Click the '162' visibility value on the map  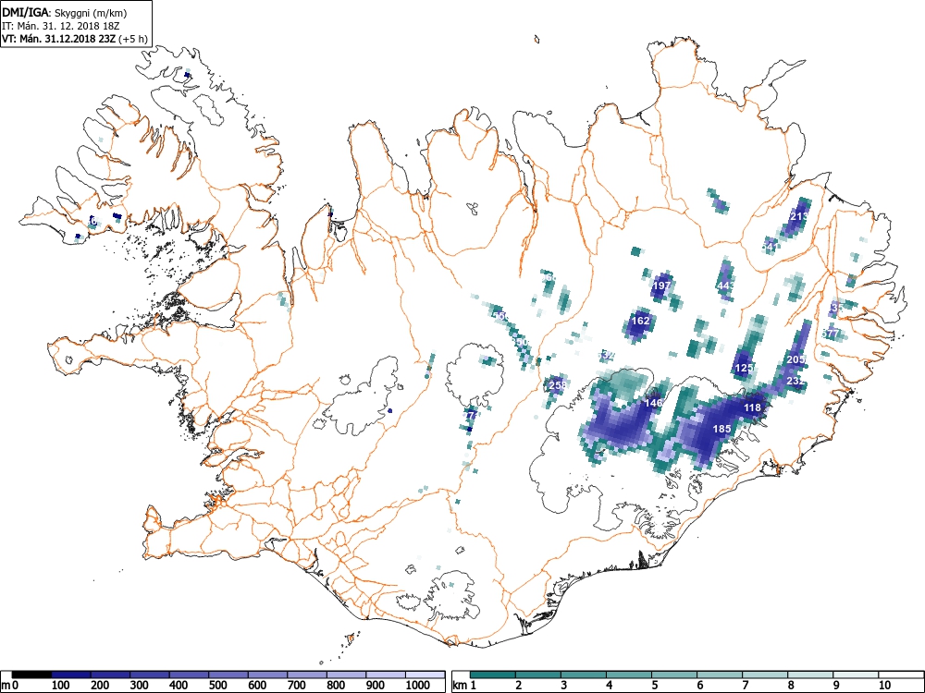tap(640, 321)
